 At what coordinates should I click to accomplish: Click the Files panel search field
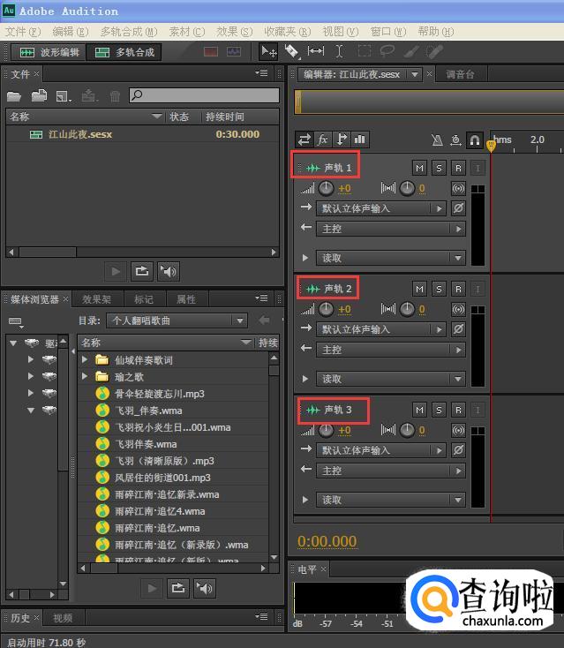204,95
